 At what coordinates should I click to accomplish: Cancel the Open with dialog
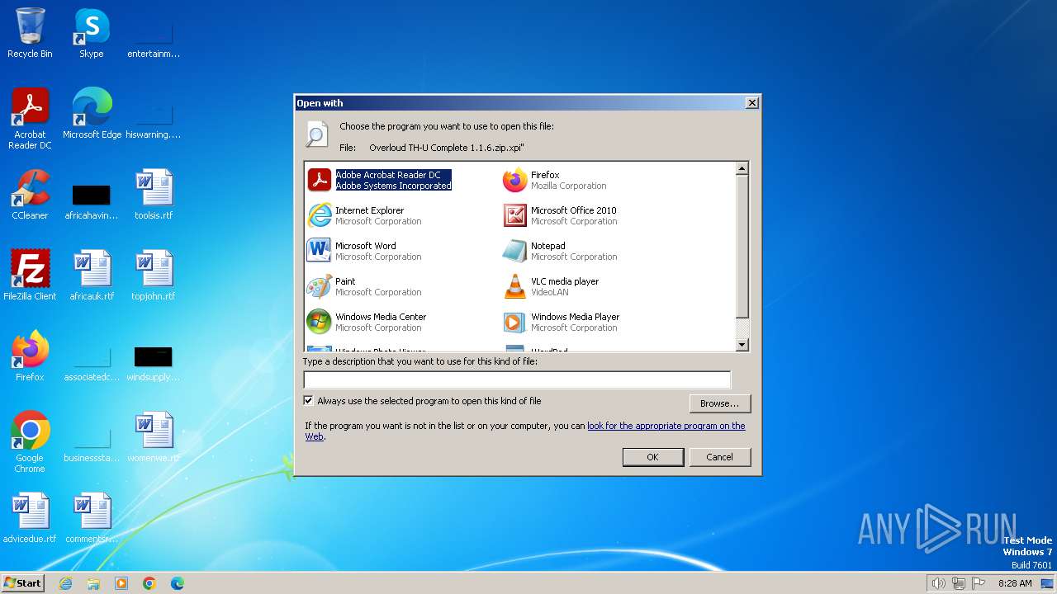click(720, 457)
